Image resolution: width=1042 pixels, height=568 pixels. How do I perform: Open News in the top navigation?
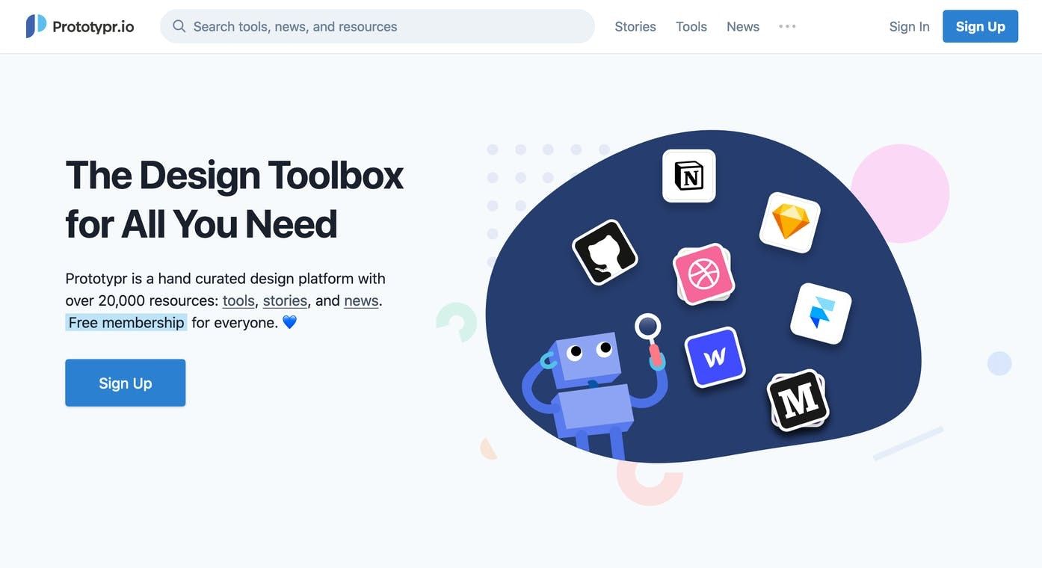[743, 26]
